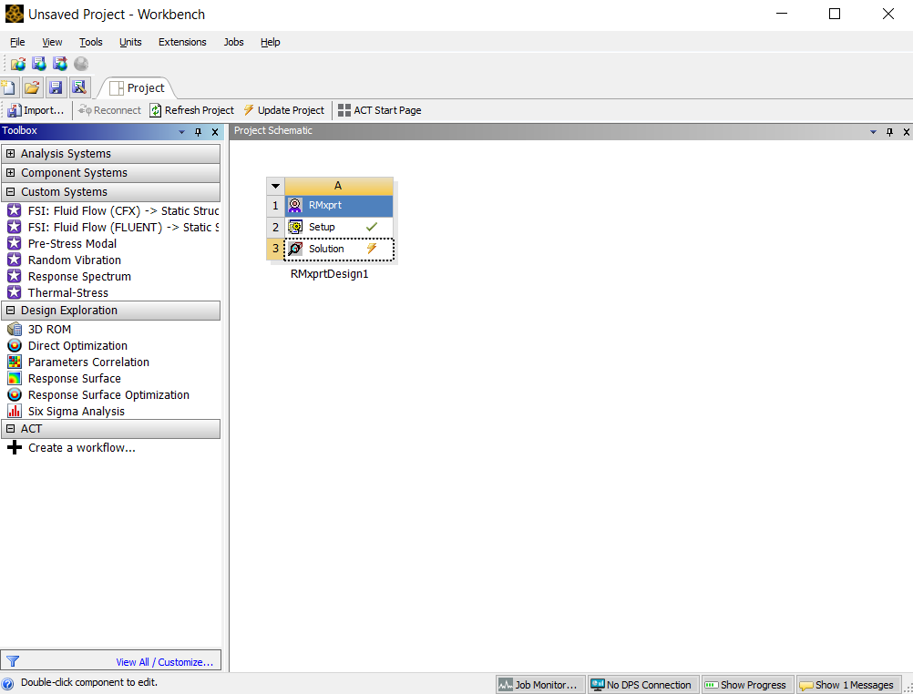Click the toolbox filter funnel icon

[x=13, y=661]
